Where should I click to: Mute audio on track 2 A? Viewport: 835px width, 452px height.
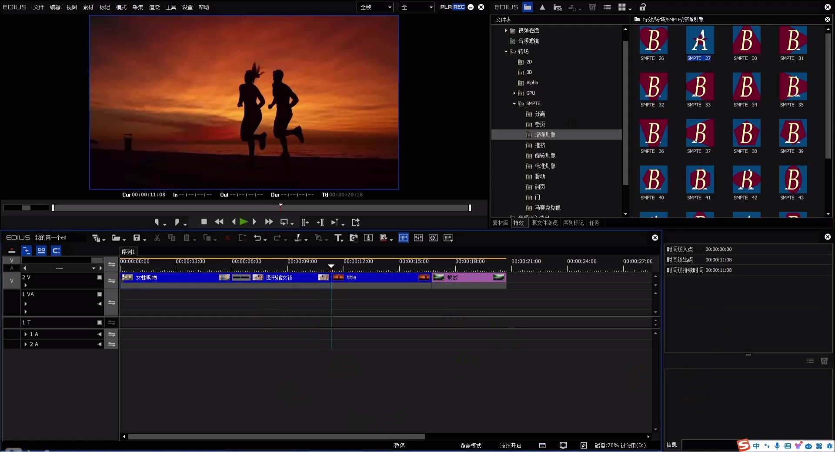pos(100,344)
